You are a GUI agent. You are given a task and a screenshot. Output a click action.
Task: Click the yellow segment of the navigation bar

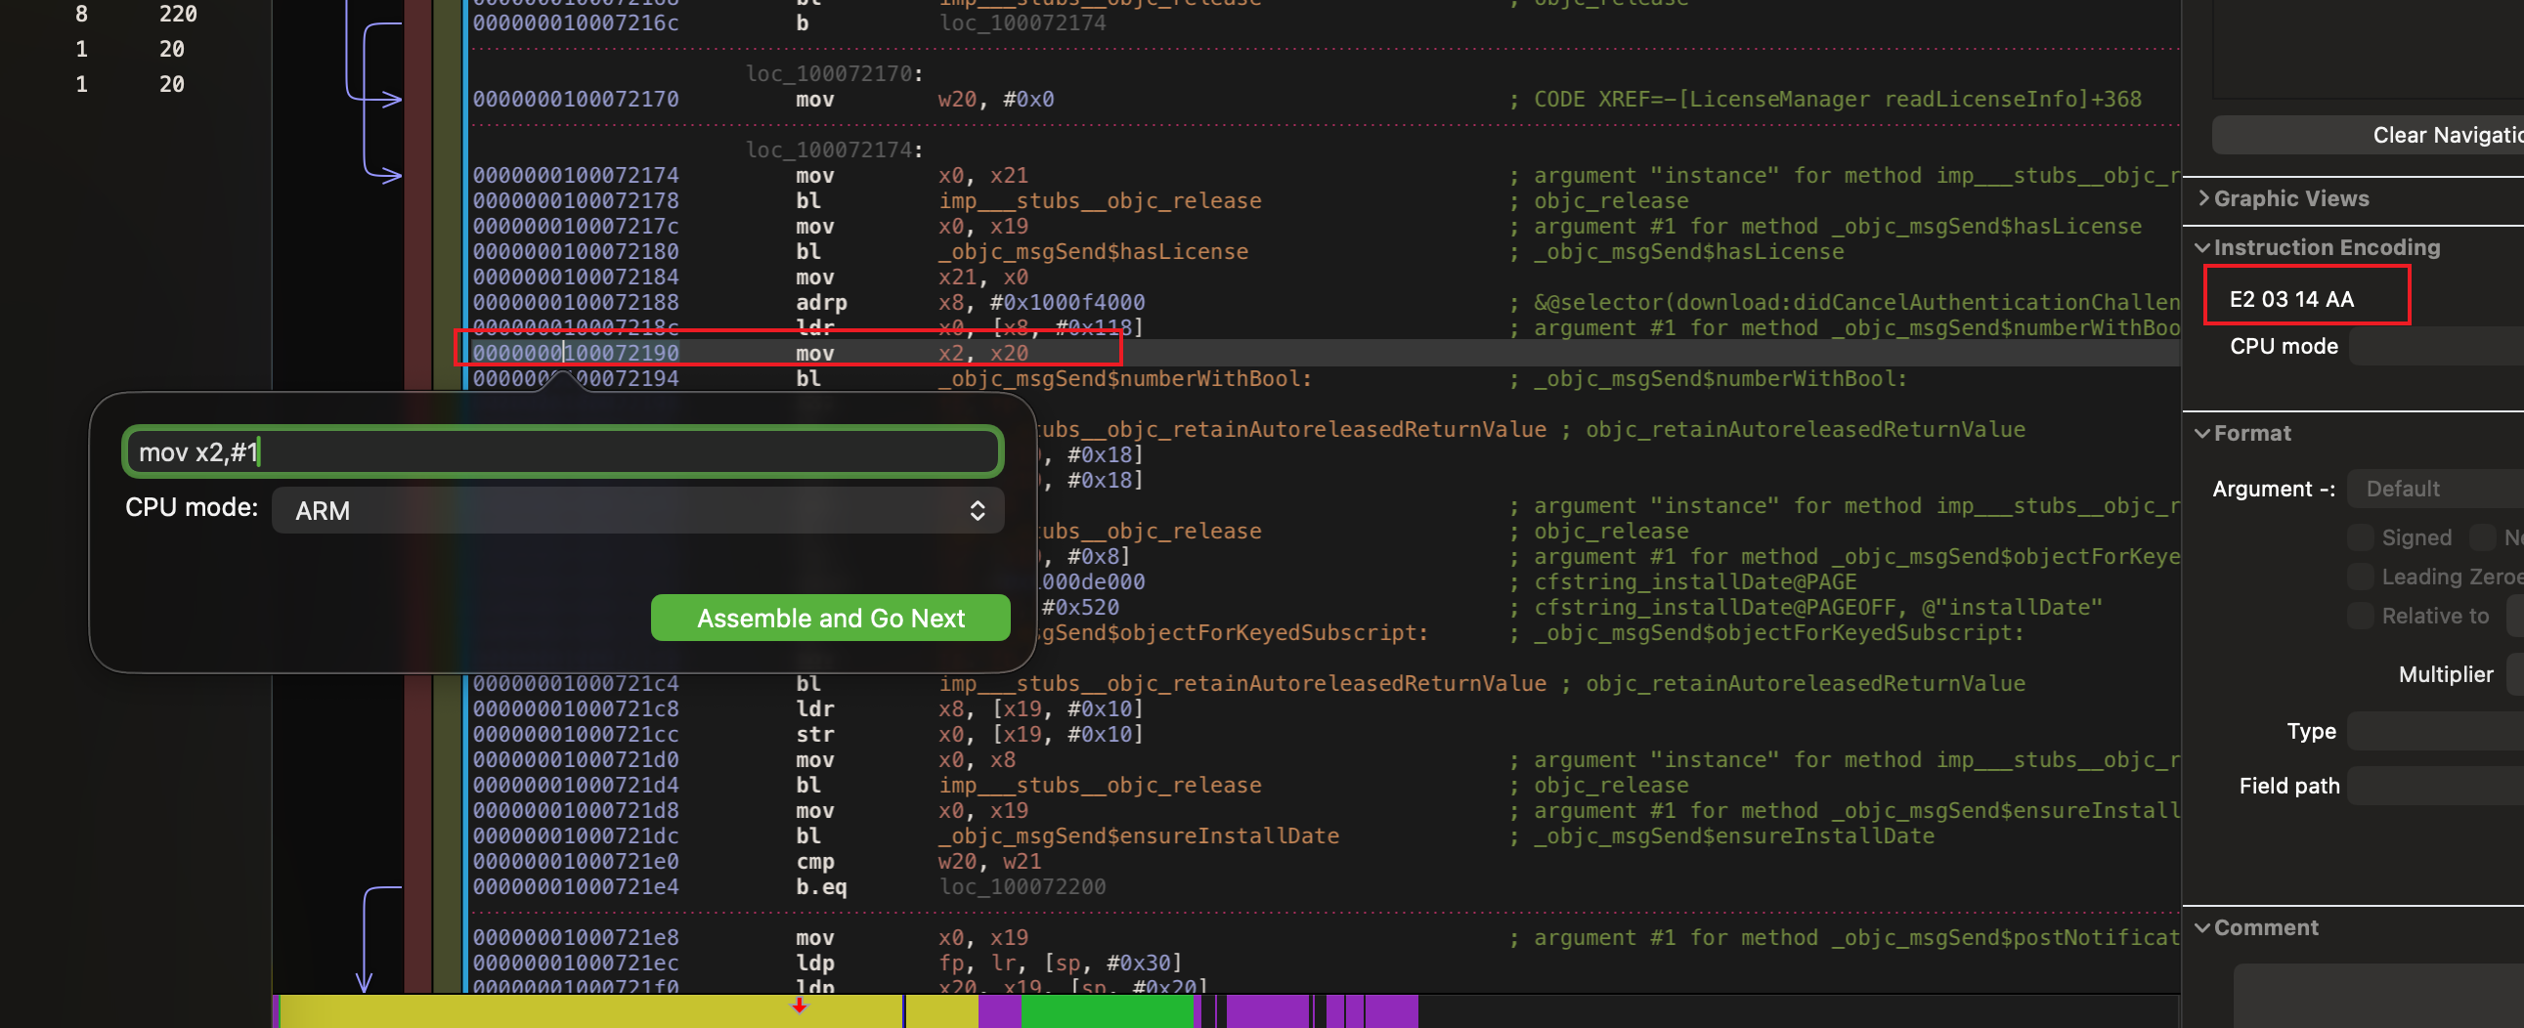point(590,1011)
